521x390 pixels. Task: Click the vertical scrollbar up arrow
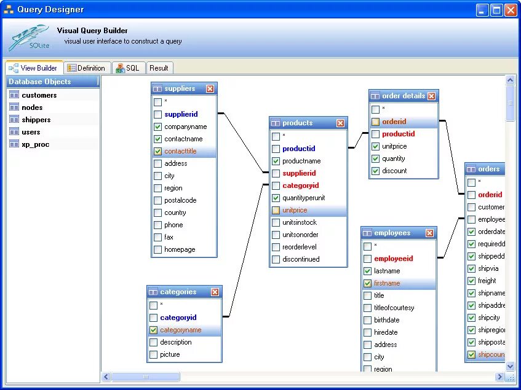(x=511, y=80)
